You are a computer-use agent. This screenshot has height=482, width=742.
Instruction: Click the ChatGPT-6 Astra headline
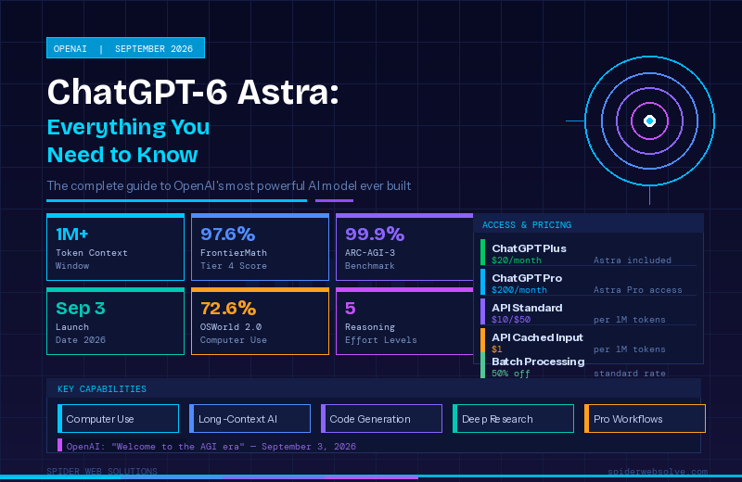193,92
